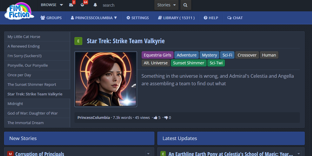This screenshot has width=312, height=156.
Task: Open Corruption of Principals story link
Action: (40, 154)
